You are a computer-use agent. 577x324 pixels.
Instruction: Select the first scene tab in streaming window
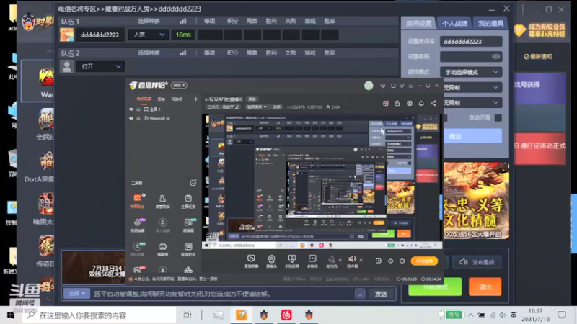(144, 99)
